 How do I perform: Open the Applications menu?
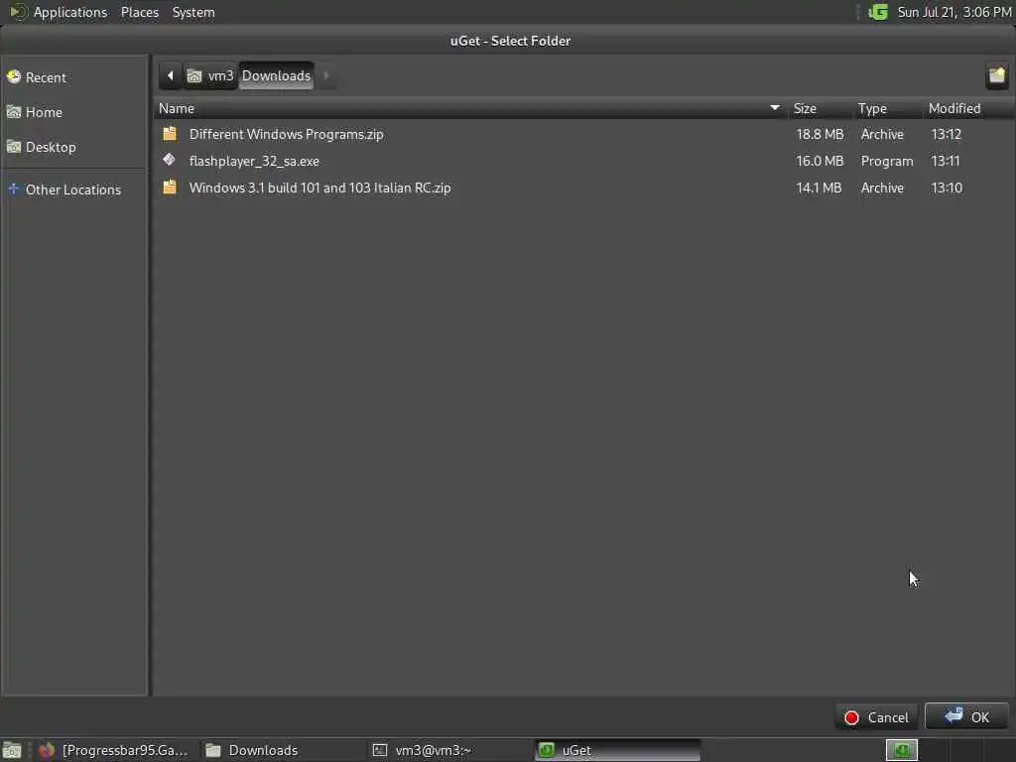pos(70,12)
